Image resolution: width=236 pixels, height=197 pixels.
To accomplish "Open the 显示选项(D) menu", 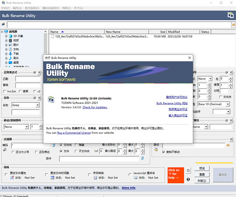I will pos(32,8).
